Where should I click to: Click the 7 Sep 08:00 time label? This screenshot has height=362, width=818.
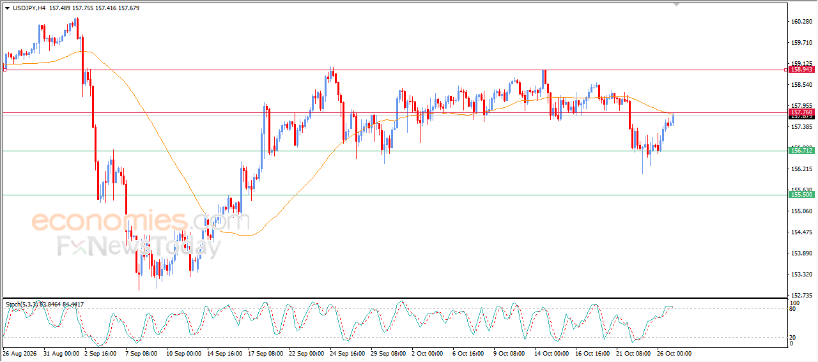click(142, 353)
